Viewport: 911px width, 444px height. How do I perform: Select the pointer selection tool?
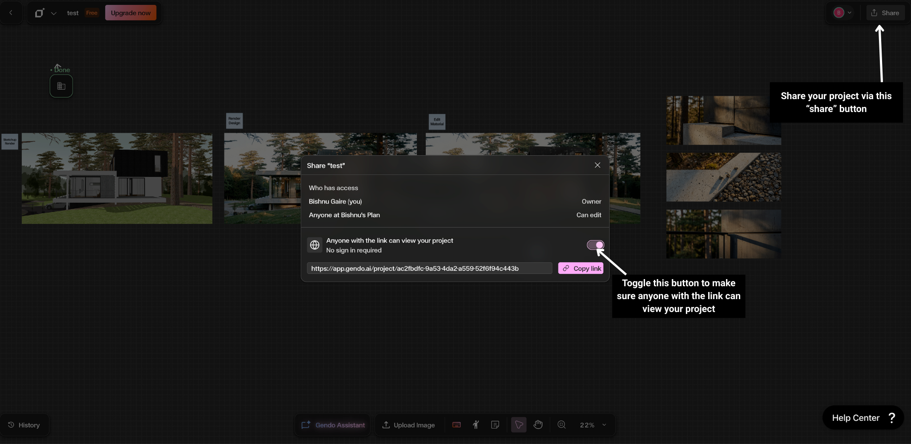[x=519, y=425]
